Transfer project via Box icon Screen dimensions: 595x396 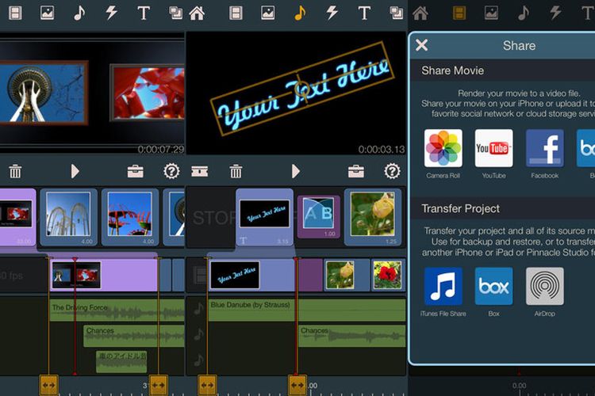pos(493,287)
